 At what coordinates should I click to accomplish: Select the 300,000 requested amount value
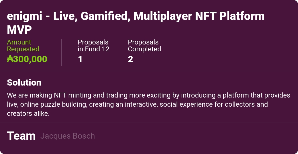point(30,59)
